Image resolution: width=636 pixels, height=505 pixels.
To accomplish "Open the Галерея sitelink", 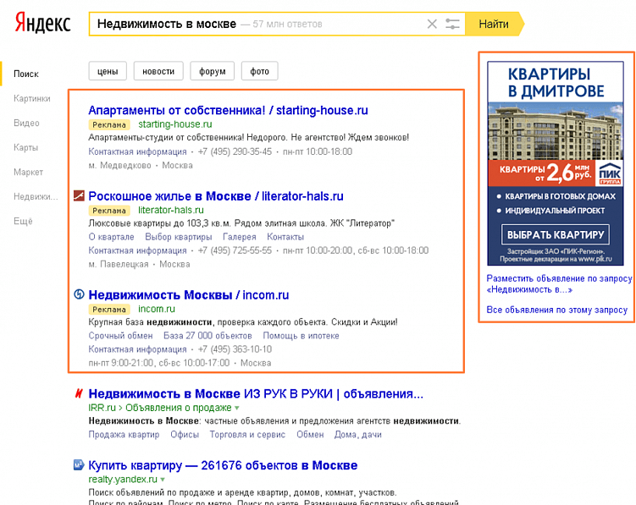I will (240, 237).
